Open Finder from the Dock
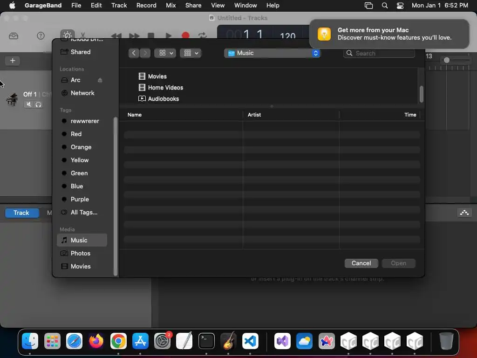The image size is (477, 358). coord(30,341)
